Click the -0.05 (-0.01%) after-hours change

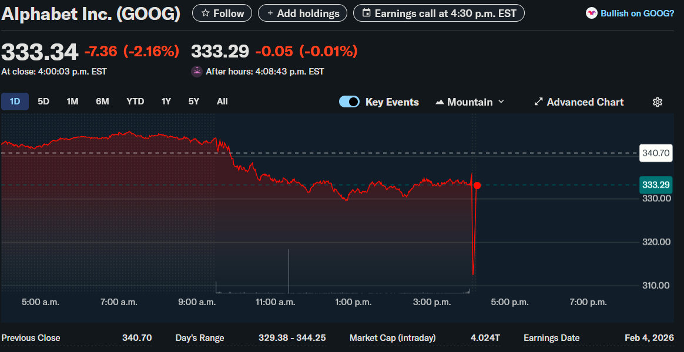point(306,52)
